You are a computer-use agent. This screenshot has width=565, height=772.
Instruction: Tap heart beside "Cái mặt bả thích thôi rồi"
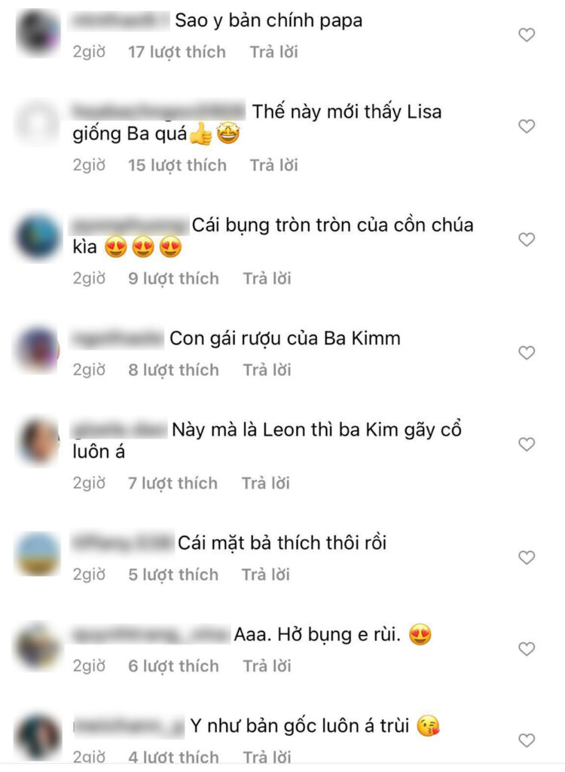tap(527, 558)
